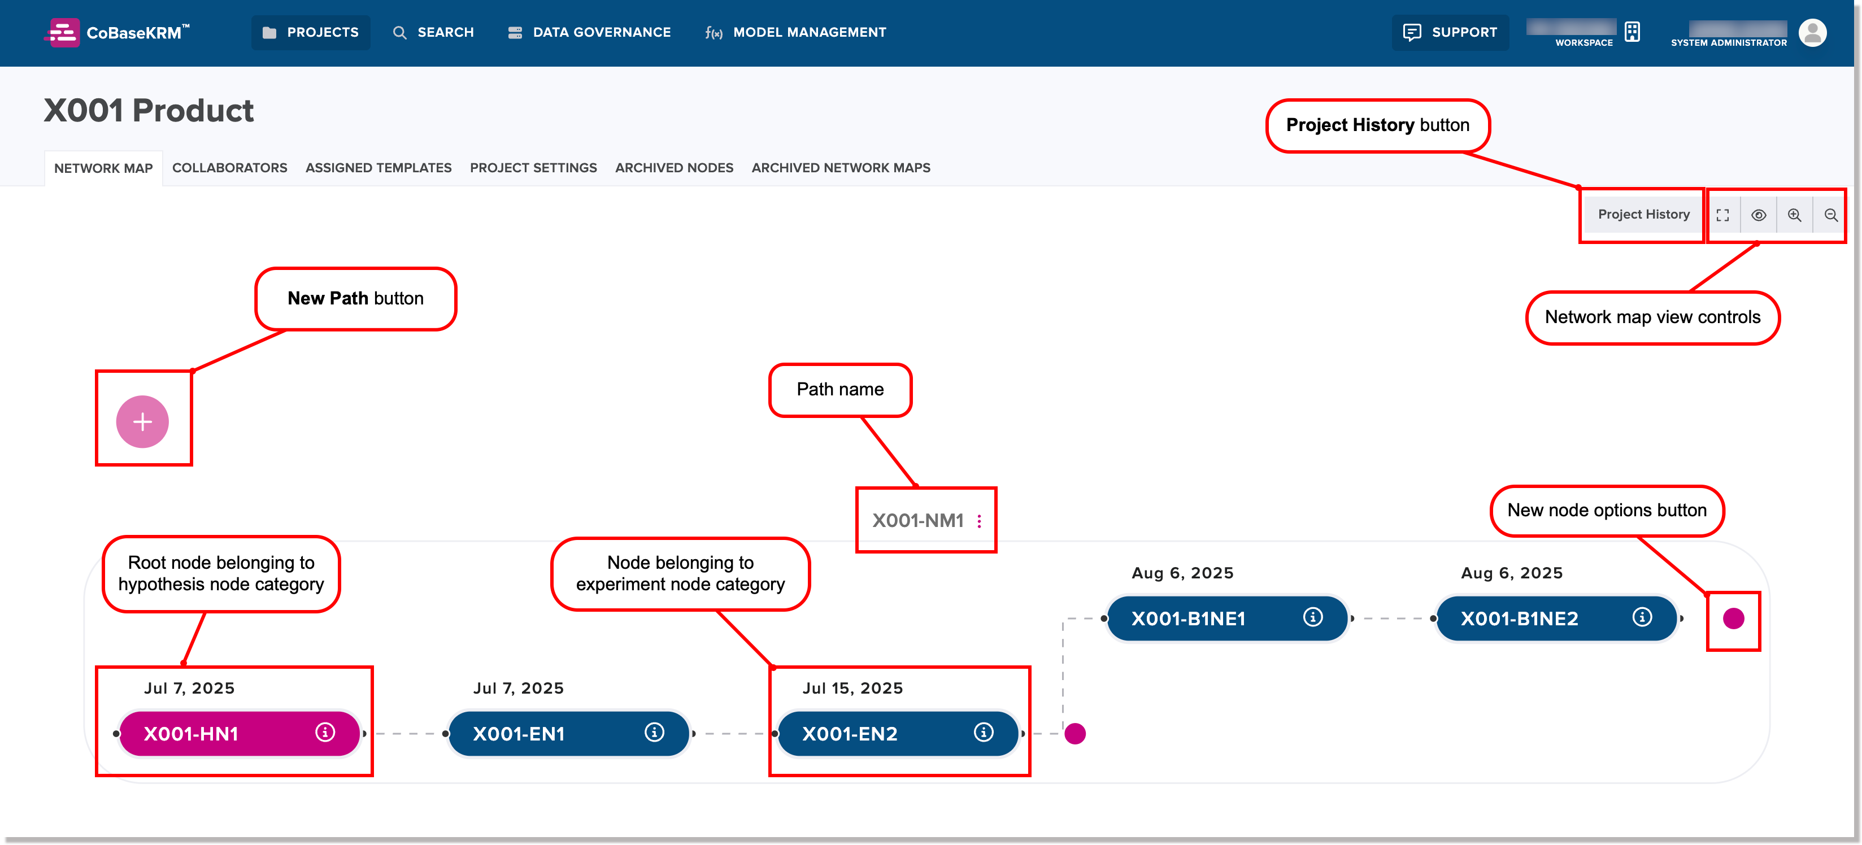Switch to the Collaborators tab
Screen dimensions: 1862x845
point(229,168)
